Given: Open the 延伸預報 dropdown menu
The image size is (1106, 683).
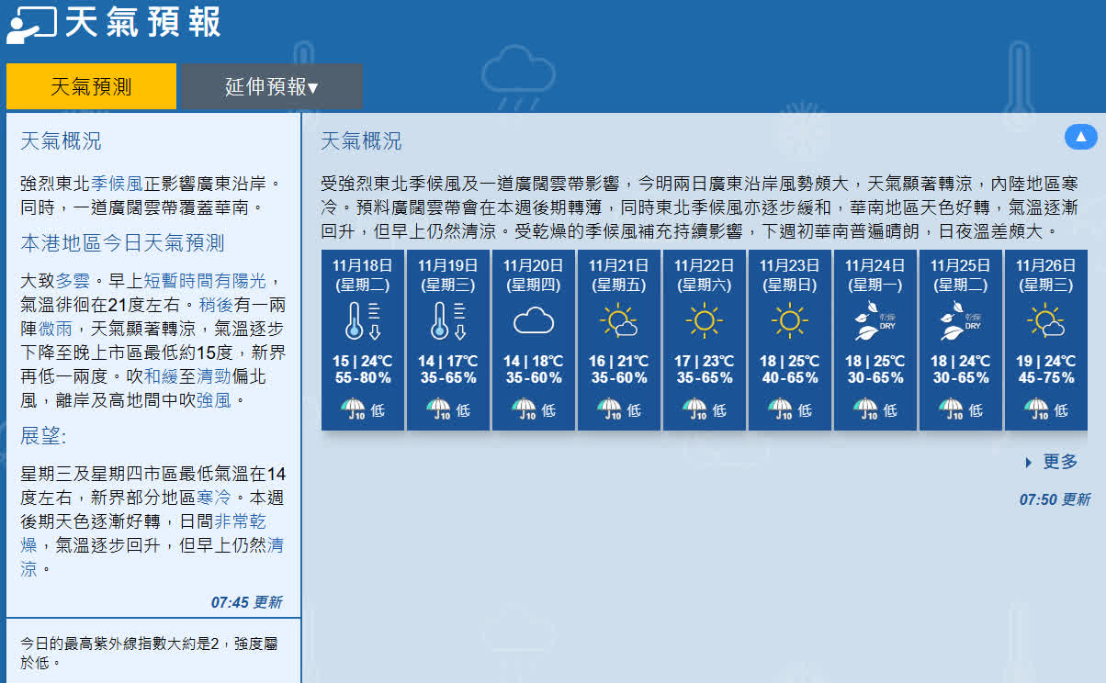Looking at the screenshot, I should [271, 87].
